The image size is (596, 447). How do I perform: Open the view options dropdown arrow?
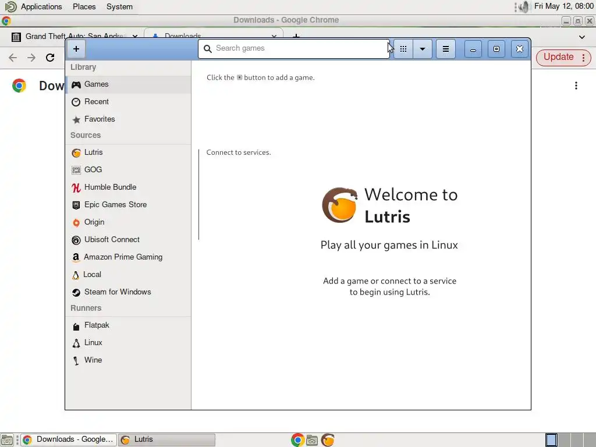pyautogui.click(x=423, y=49)
